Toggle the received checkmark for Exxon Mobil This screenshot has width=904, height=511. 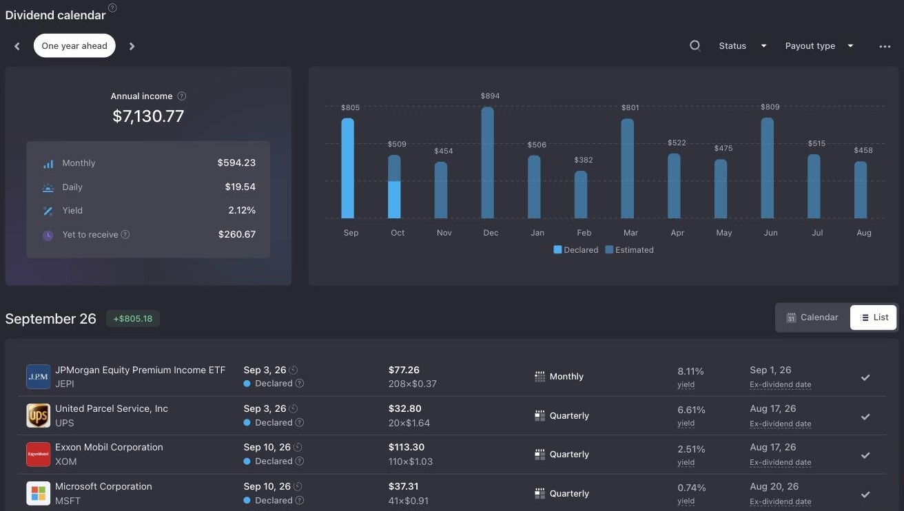click(865, 455)
